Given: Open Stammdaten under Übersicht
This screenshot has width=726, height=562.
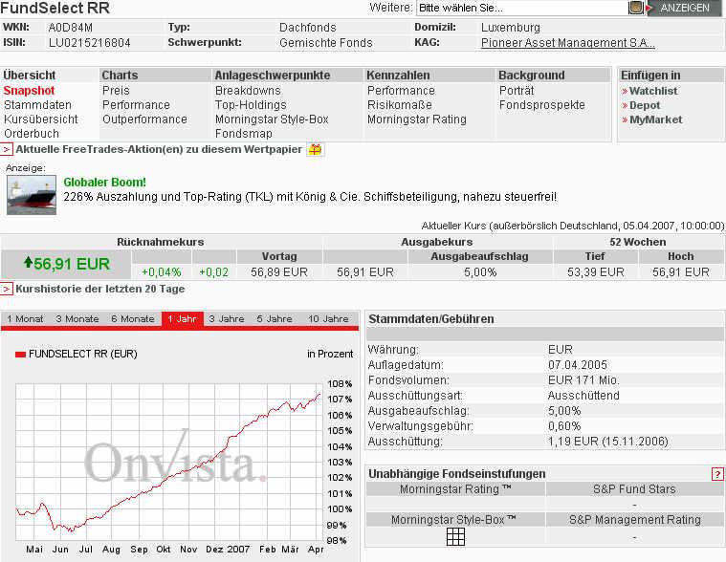Looking at the screenshot, I should click(x=37, y=105).
